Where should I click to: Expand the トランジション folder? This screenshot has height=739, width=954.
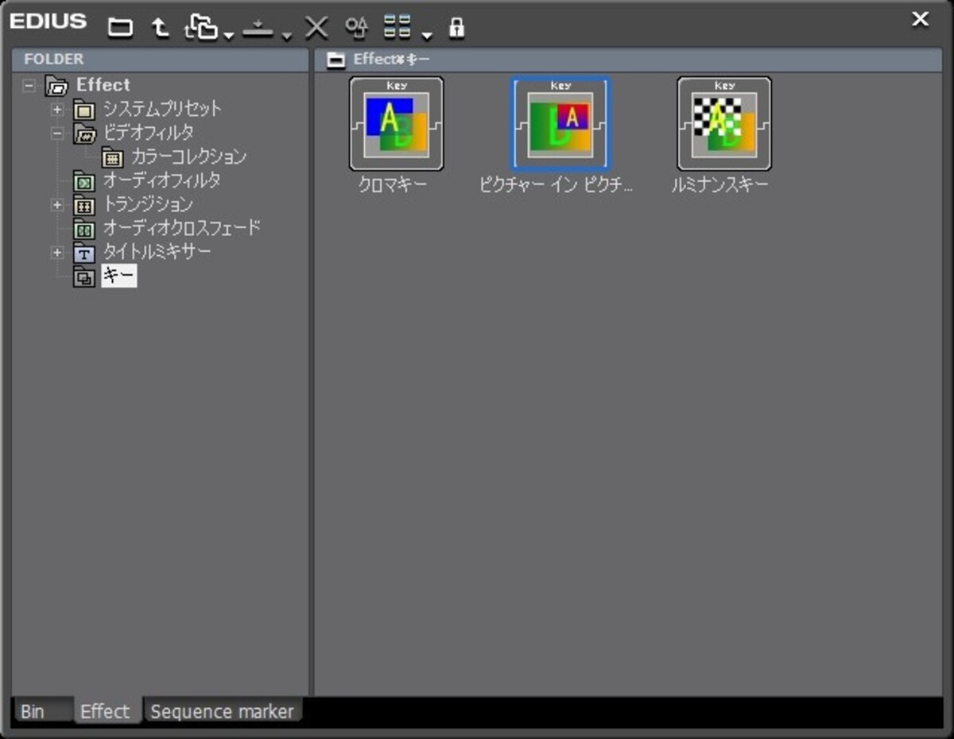tap(57, 204)
